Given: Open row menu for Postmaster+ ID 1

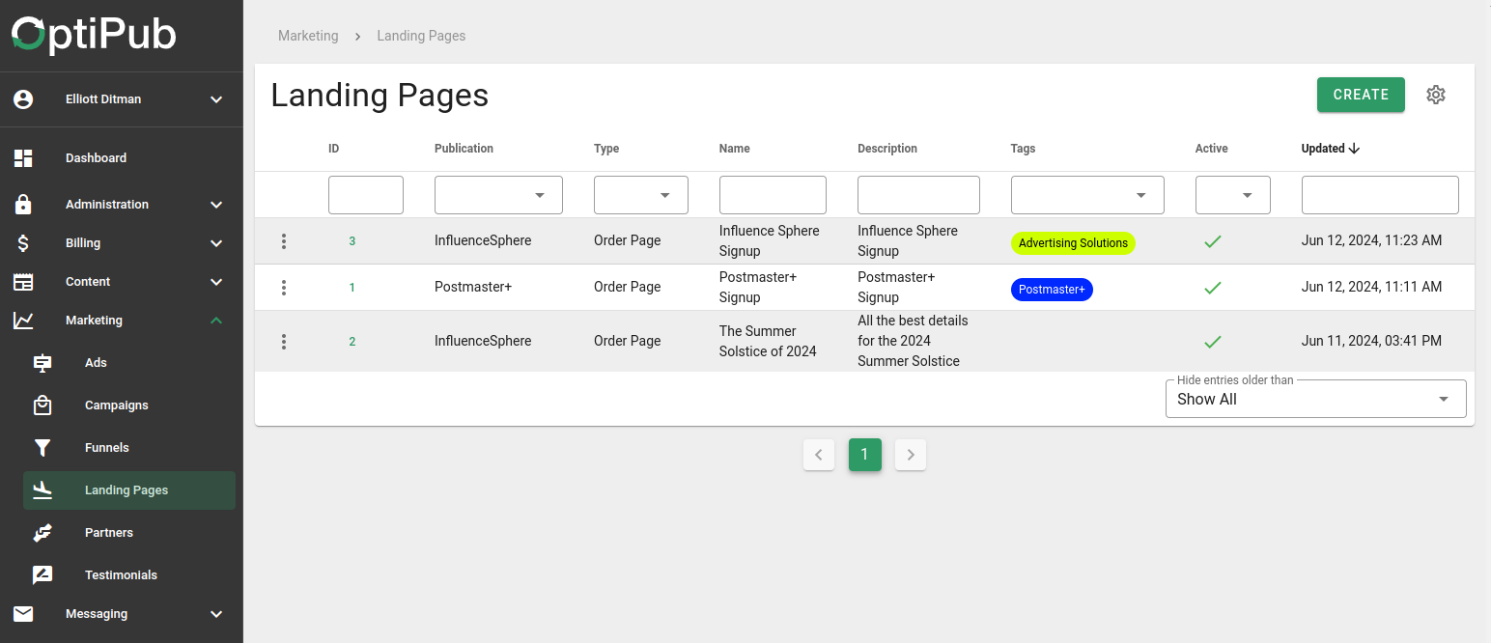Looking at the screenshot, I should (x=283, y=288).
